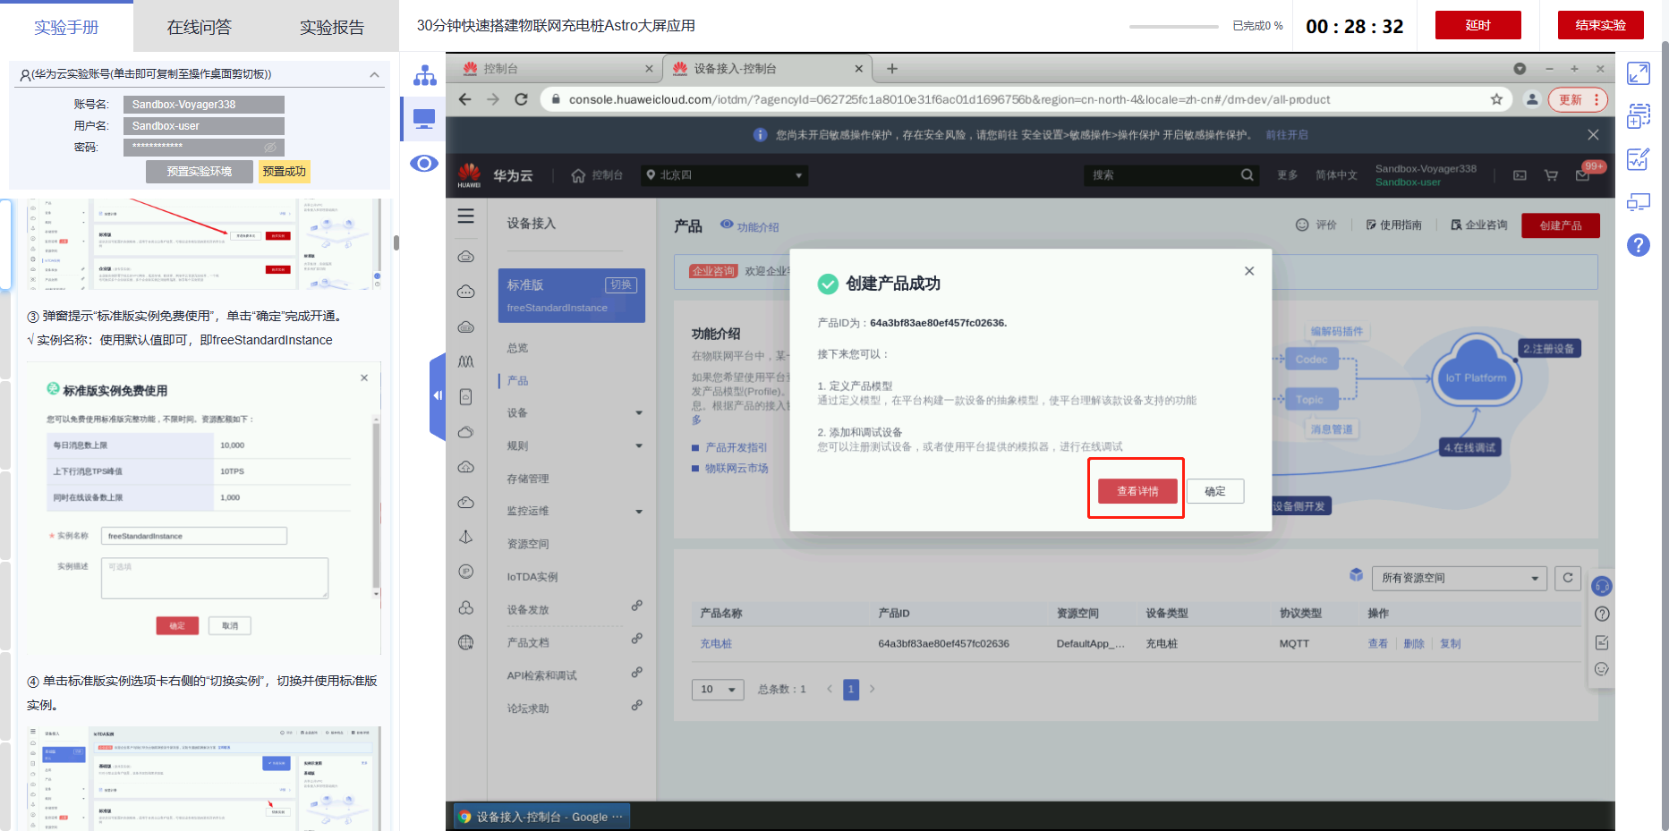Toggle the blue eye icon beside manual
Screen dimensions: 1669x831
click(424, 163)
